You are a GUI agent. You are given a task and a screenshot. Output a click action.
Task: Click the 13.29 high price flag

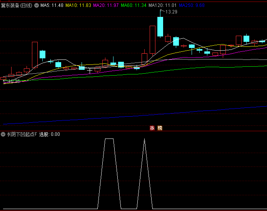point(171,12)
